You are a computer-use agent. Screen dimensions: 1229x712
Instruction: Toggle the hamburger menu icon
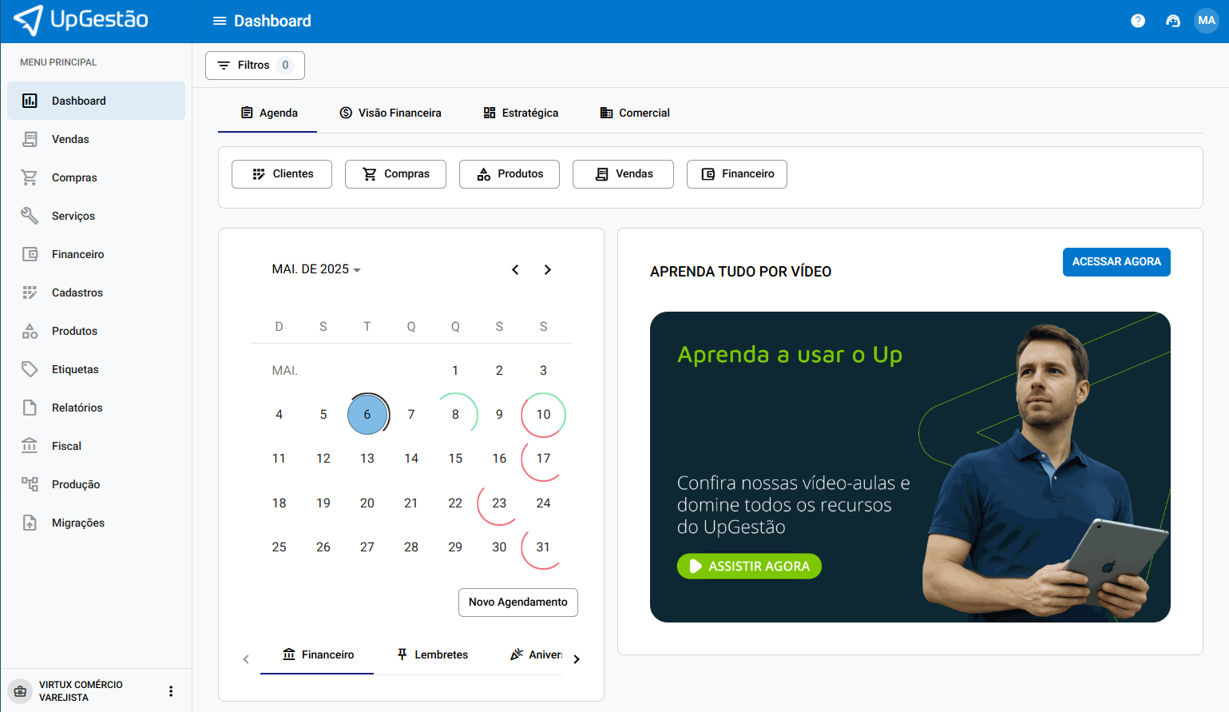pos(220,21)
